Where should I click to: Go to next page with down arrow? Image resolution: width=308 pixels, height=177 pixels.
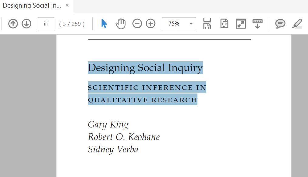click(26, 24)
